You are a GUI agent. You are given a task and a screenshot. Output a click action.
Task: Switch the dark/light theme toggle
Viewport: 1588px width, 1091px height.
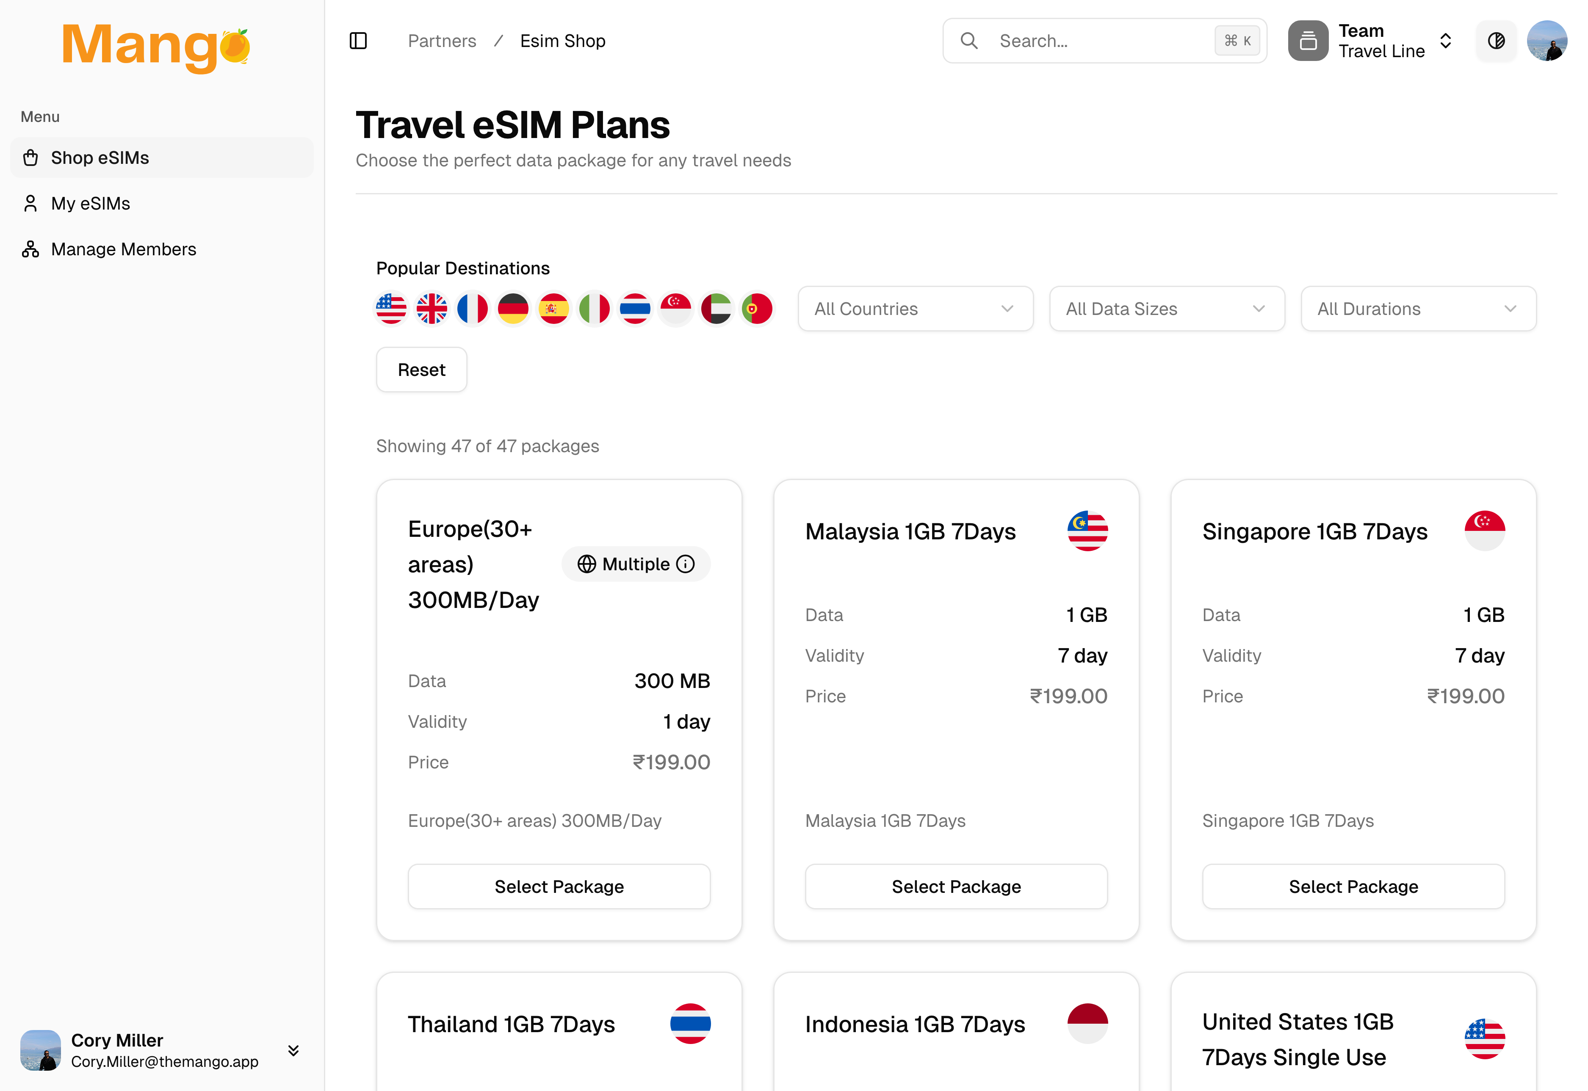1496,41
